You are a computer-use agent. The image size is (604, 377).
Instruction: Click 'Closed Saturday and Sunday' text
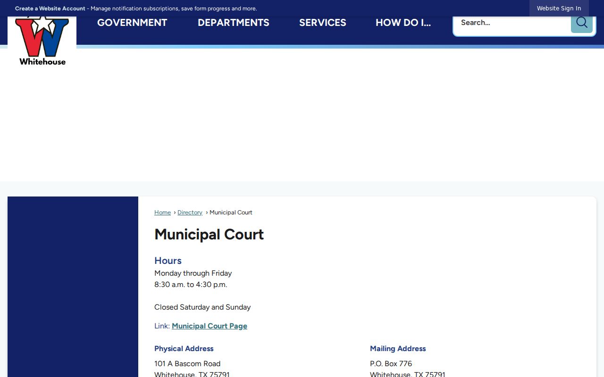click(202, 307)
